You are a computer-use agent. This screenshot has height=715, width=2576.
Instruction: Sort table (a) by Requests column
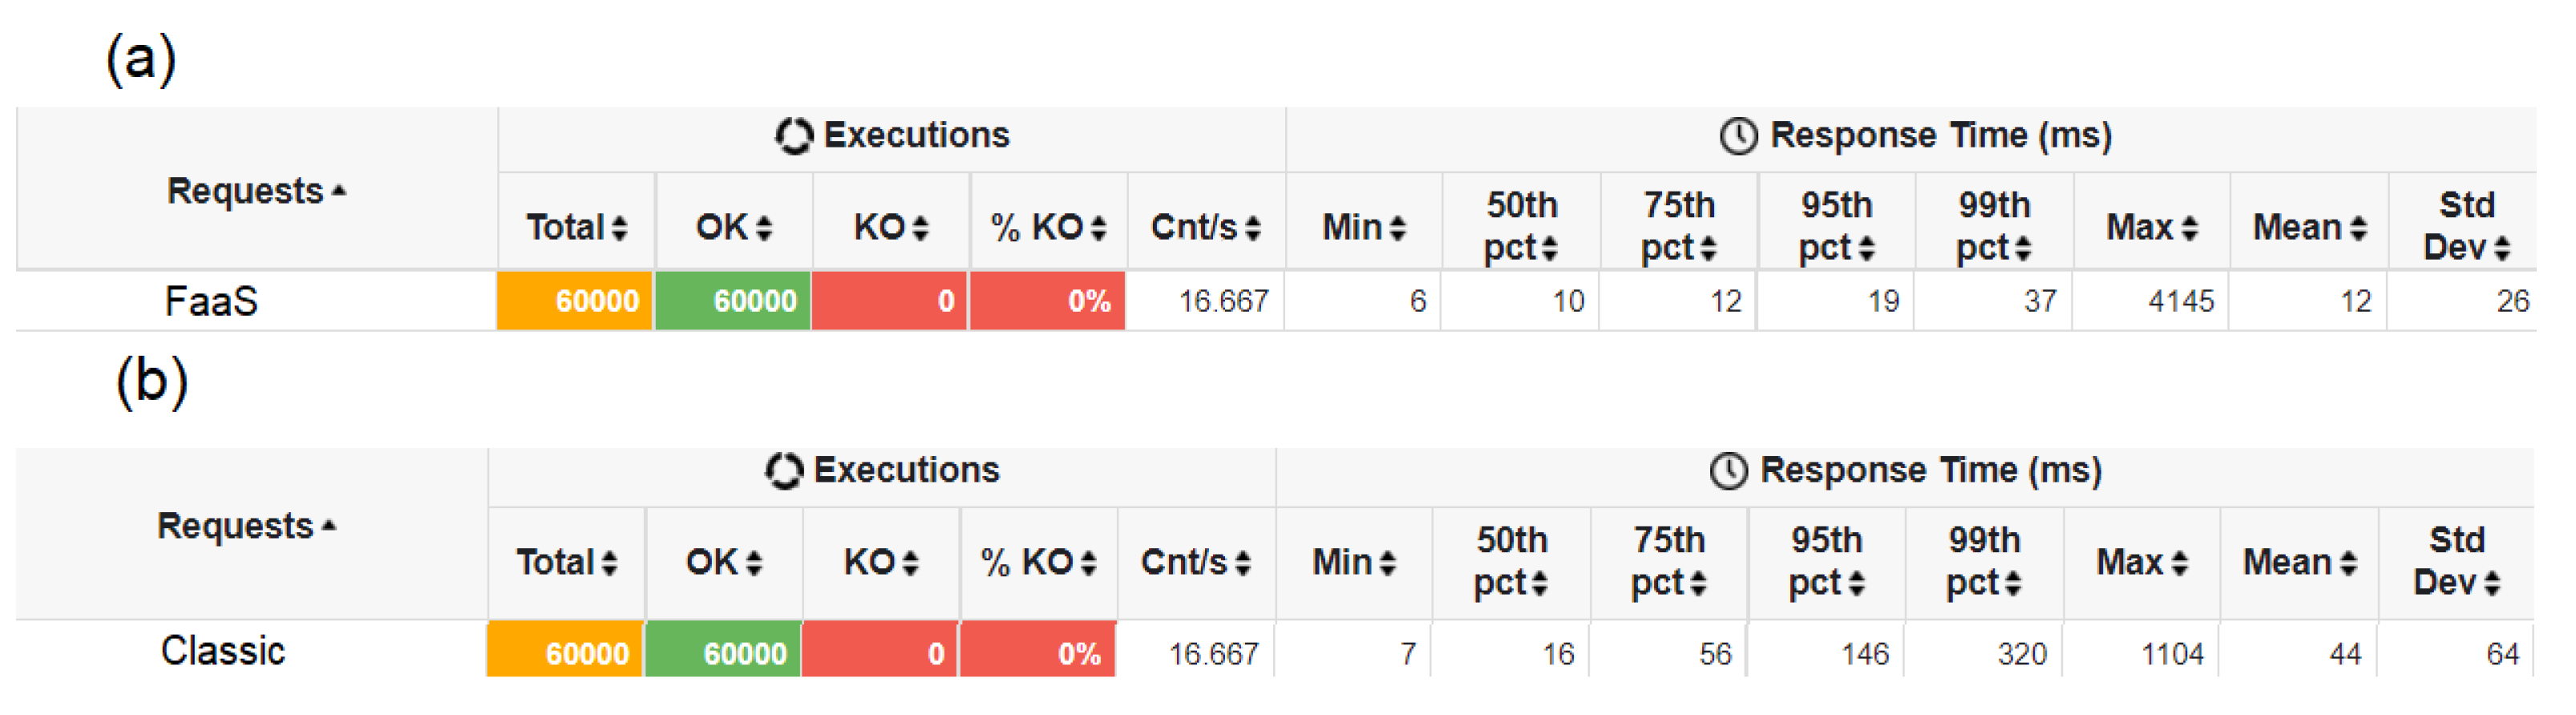tap(255, 191)
